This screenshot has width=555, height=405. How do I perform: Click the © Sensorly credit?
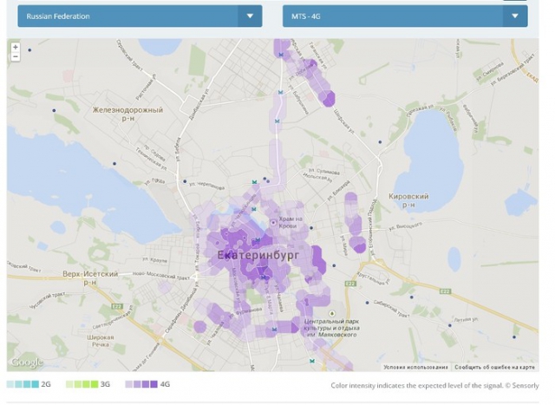522,386
